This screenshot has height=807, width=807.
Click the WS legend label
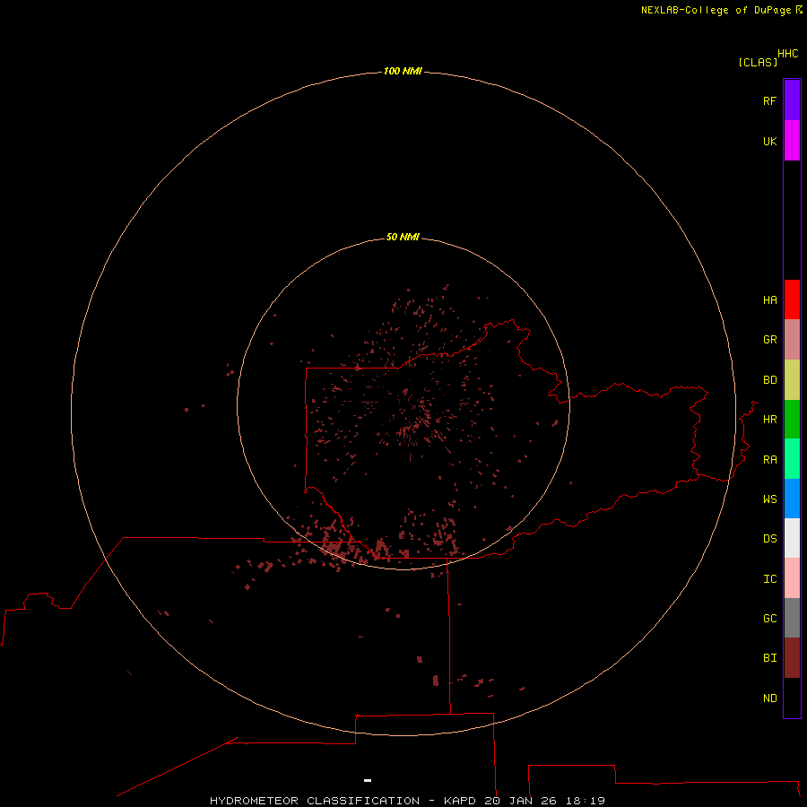(769, 499)
